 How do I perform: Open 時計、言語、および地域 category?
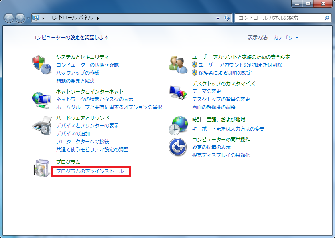[219, 120]
